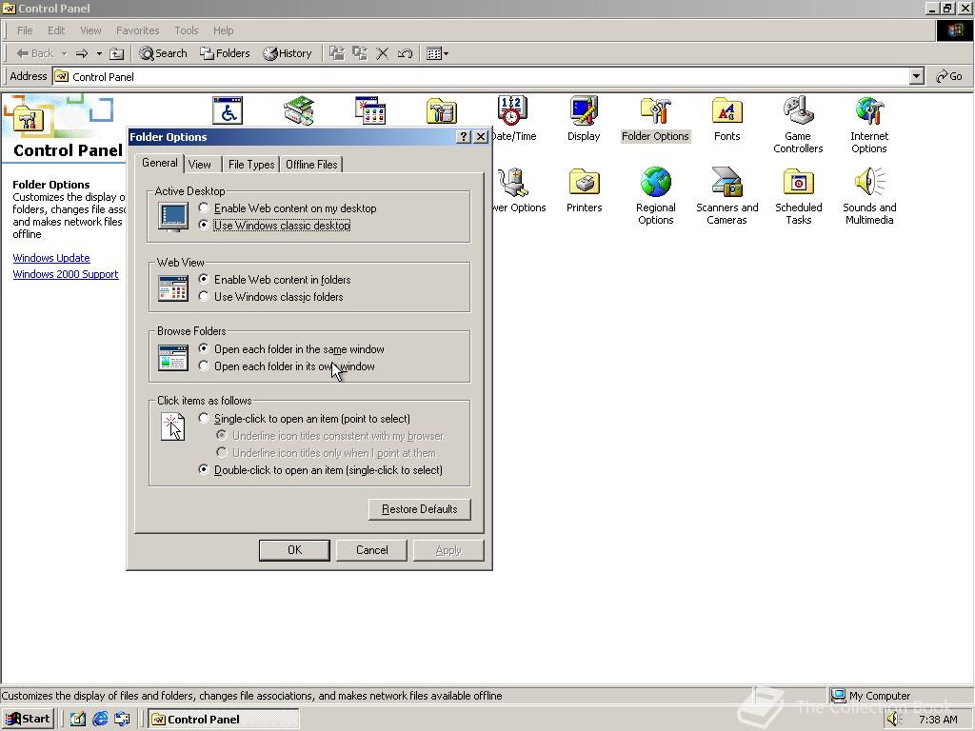Click the Forward arrow toolbar button

point(82,53)
